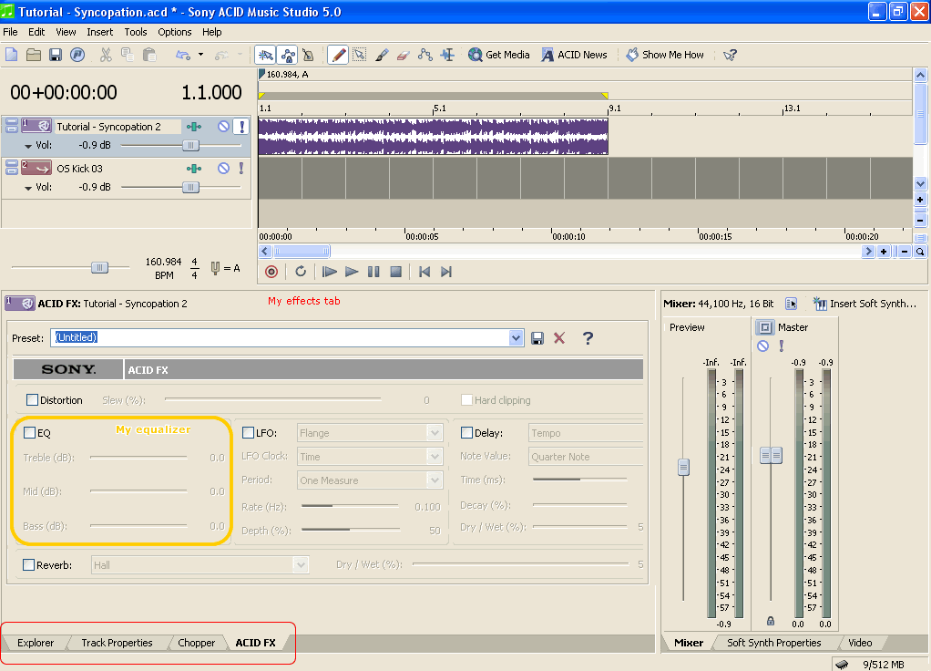Pause playback
This screenshot has width=931, height=671.
(373, 272)
